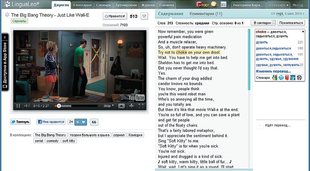Click the dislike thumbs-down icon
Image resolution: width=310 pixels, height=171 pixels.
pyautogui.click(x=144, y=16)
